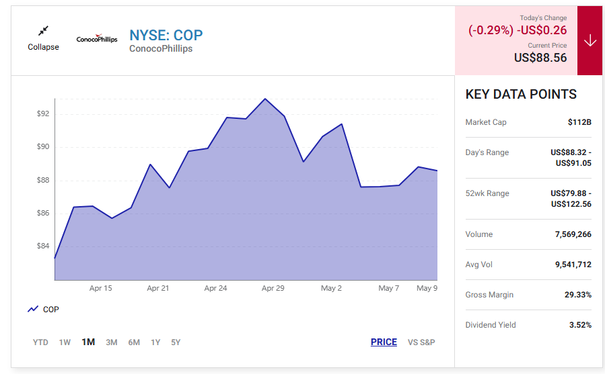Viewport: 605px width, 374px height.
Task: Switch chart to VS S&P comparison
Action: coord(421,342)
